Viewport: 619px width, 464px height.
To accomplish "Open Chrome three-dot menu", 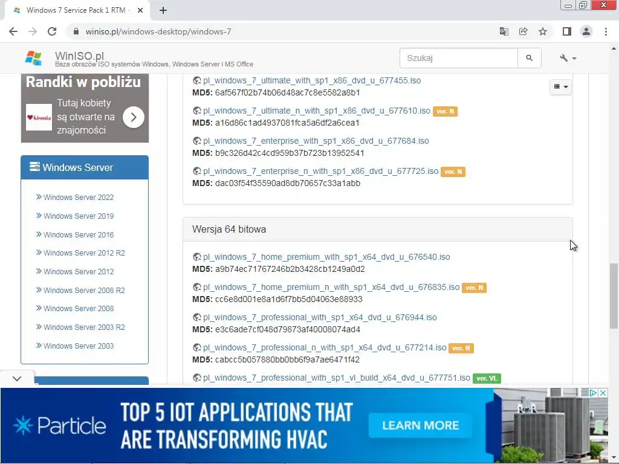I will (606, 31).
